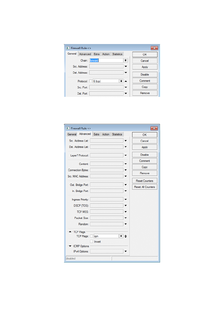Screen dimensions: 224x316
Task: Click the Reset All Counters button
Action: (x=144, y=187)
